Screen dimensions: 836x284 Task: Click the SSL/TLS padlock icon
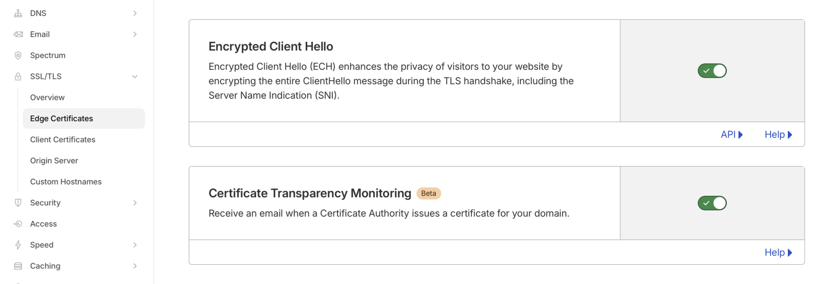[x=18, y=76]
